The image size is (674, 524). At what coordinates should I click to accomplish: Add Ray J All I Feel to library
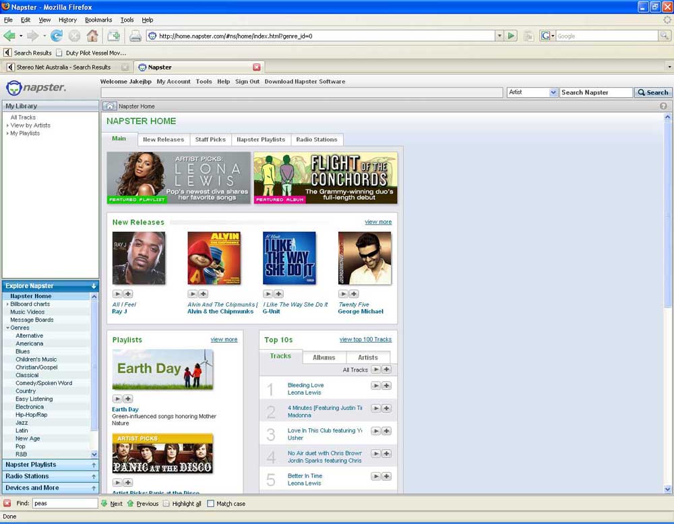127,294
